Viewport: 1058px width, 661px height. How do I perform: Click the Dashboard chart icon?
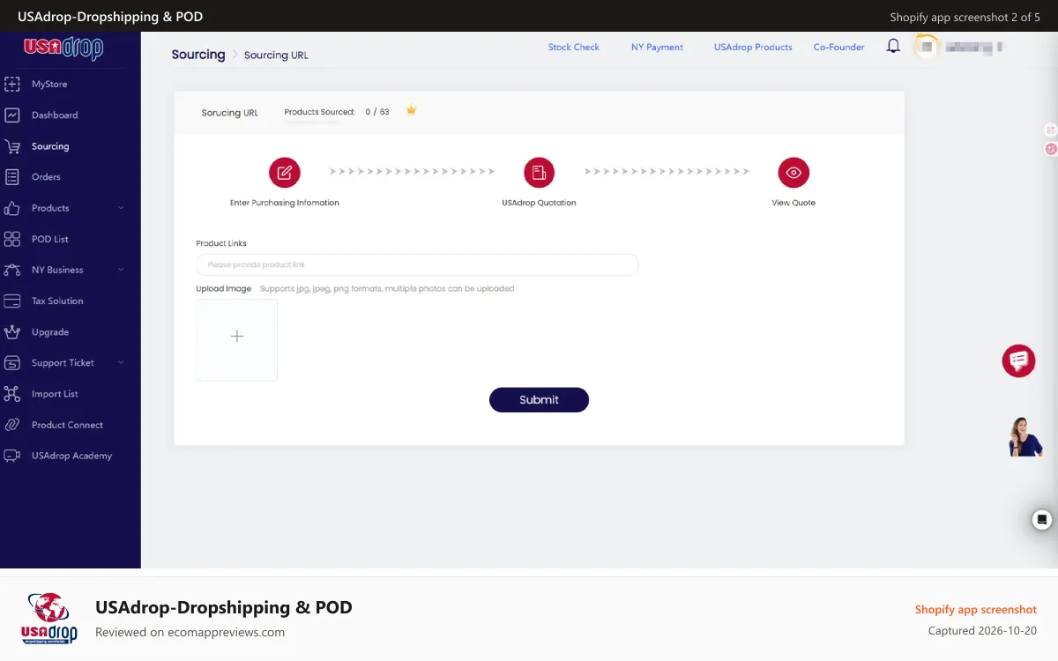(12, 115)
